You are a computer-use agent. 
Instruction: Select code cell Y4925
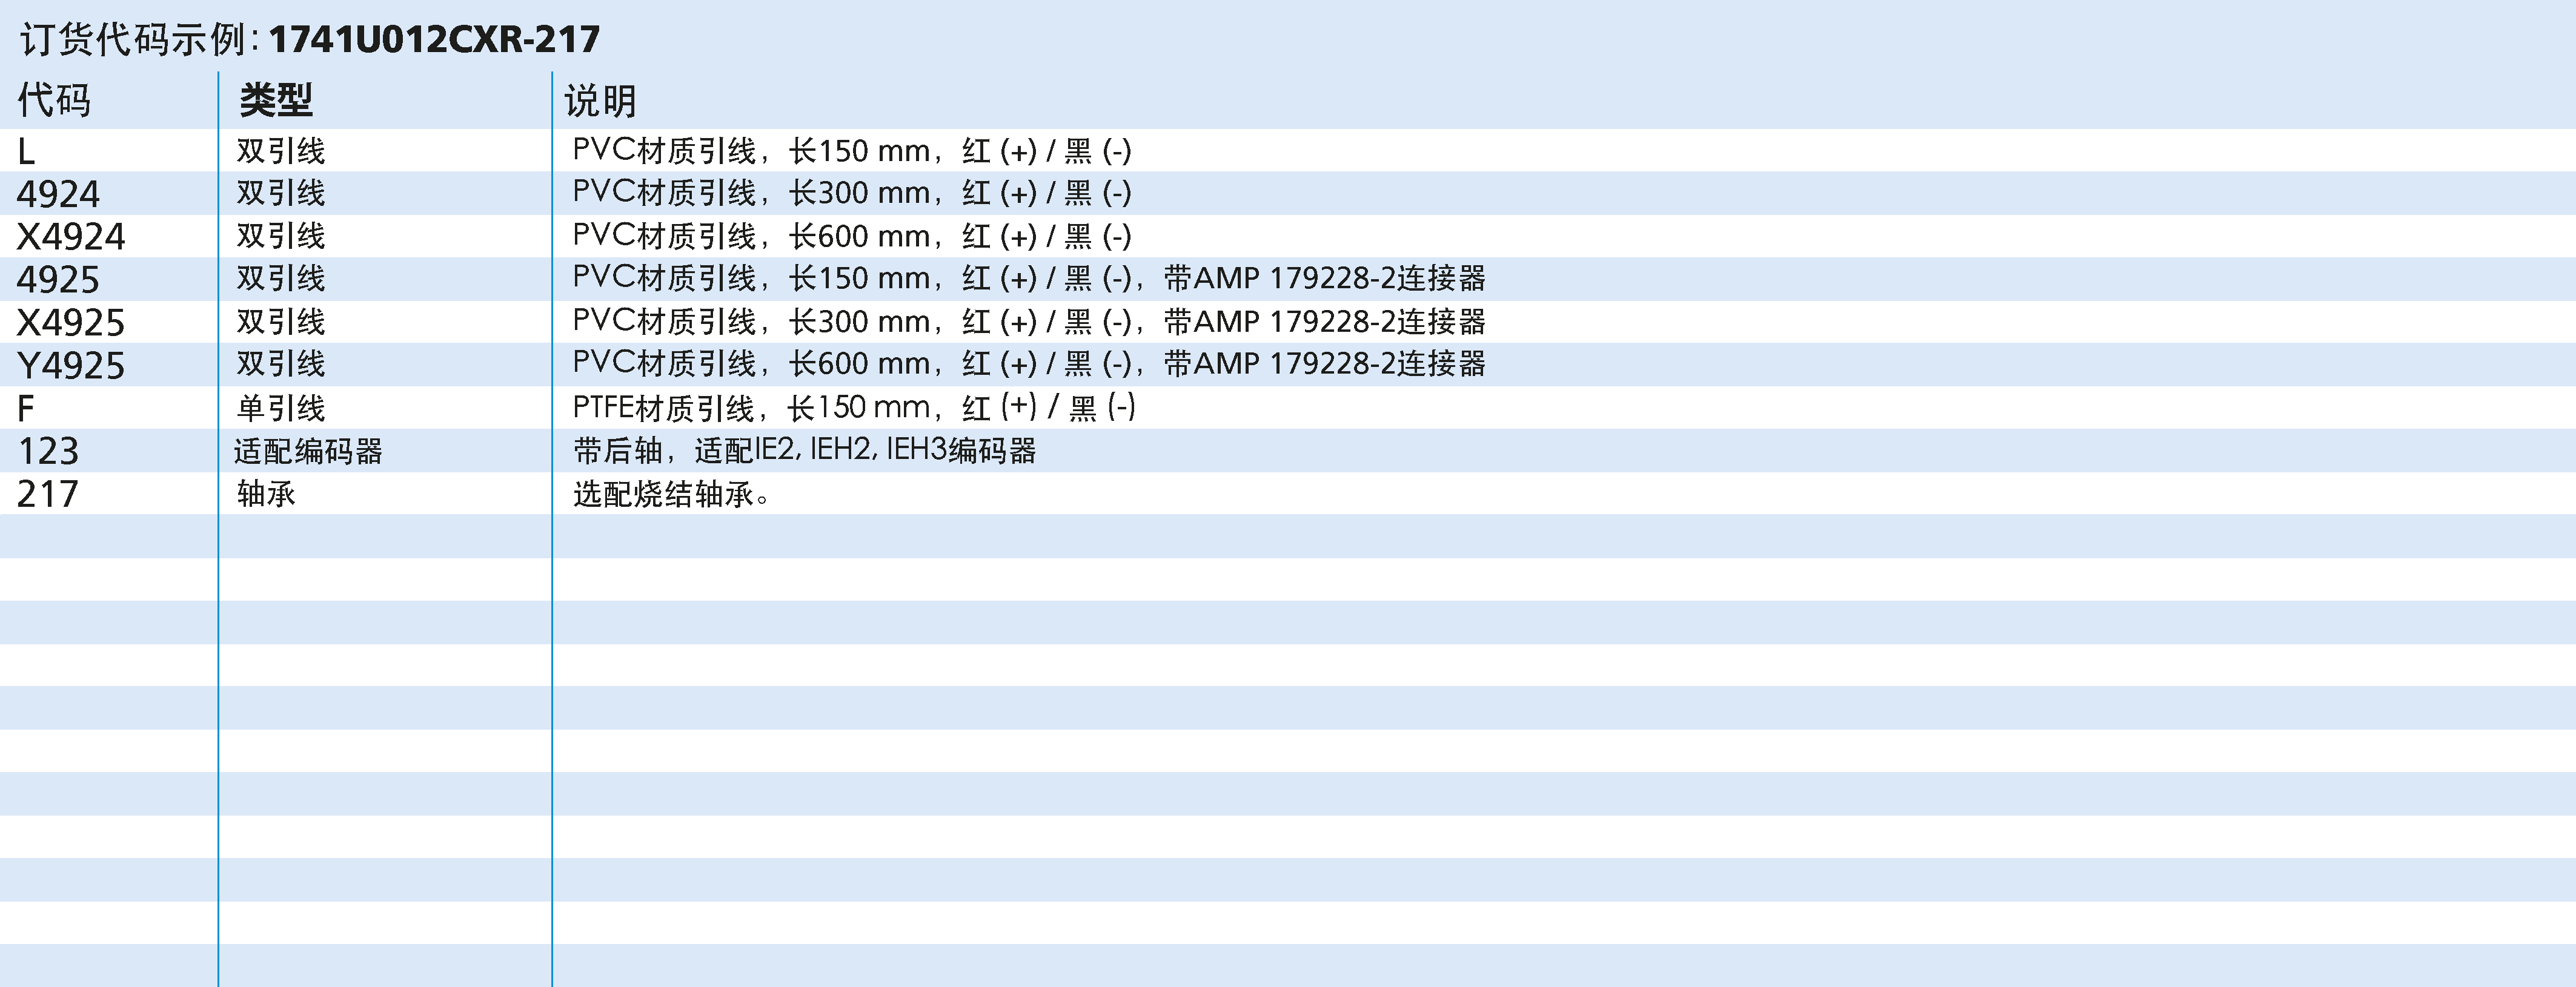pos(71,366)
